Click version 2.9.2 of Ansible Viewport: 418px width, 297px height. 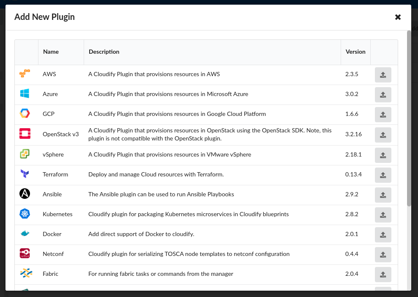click(x=352, y=194)
